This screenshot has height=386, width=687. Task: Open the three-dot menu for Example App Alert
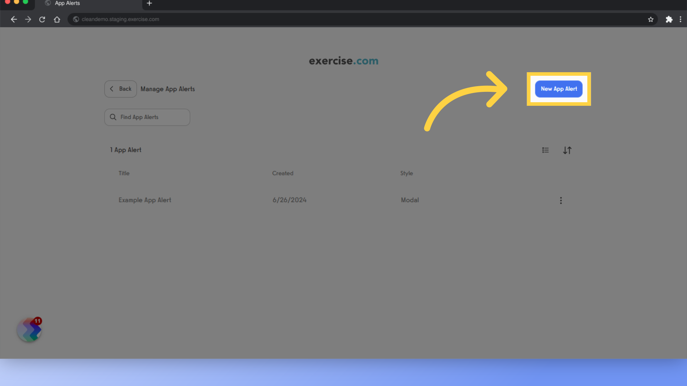561,200
